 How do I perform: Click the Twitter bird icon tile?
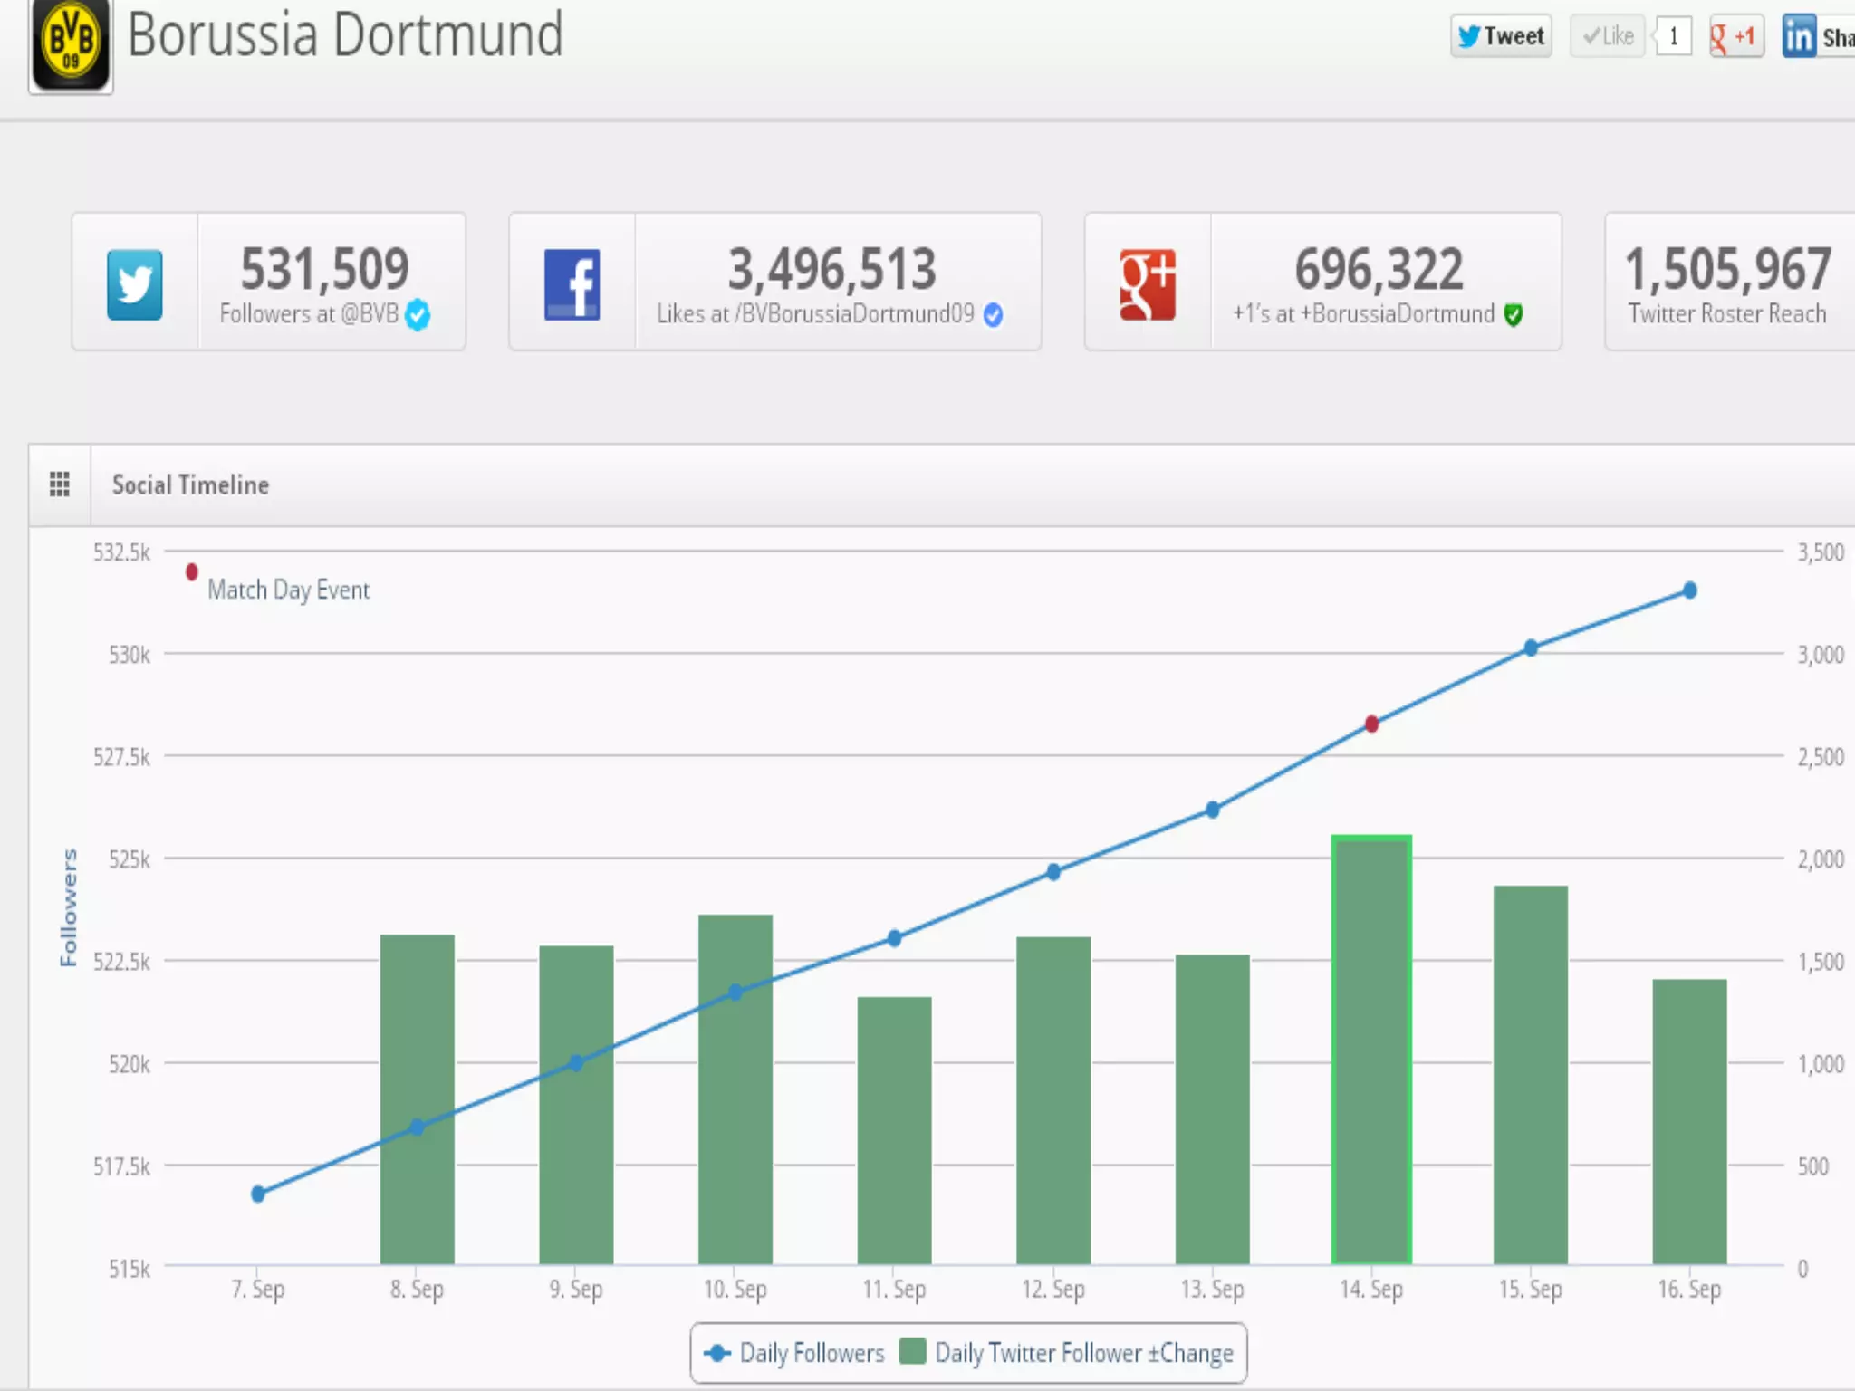(x=135, y=284)
